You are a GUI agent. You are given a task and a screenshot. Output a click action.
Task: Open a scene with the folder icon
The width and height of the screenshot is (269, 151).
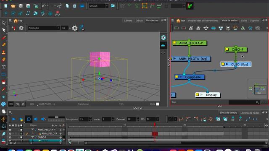pos(13,6)
